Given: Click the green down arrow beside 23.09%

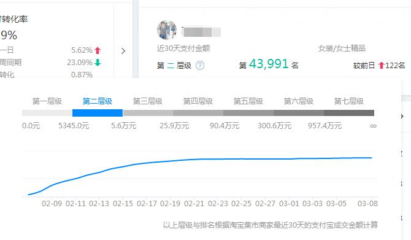Looking at the screenshot, I should [x=98, y=63].
